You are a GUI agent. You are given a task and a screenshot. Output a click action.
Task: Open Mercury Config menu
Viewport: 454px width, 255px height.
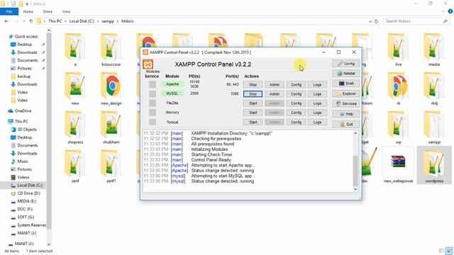point(296,113)
